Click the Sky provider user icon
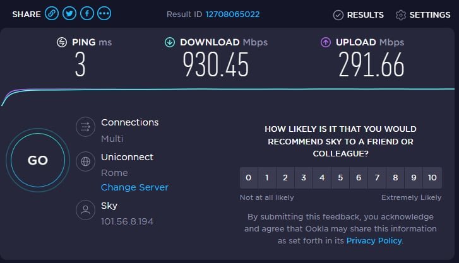This screenshot has height=263, width=459. [x=85, y=211]
